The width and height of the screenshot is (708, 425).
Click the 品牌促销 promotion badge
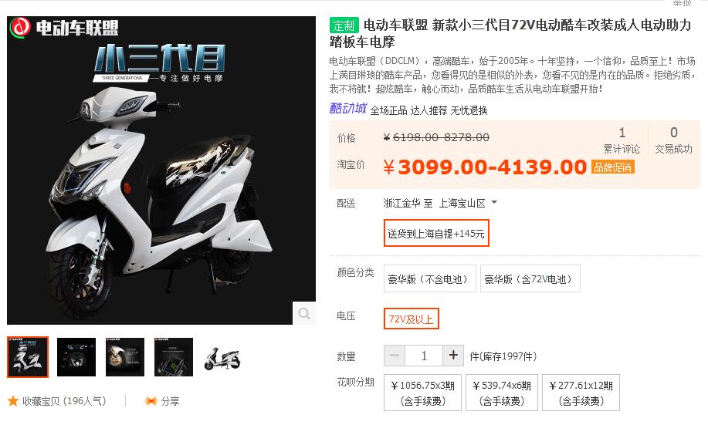point(613,167)
